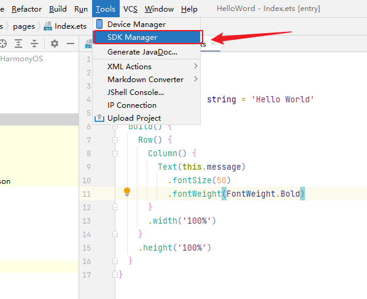Toggle fold marker on line 16

(x=115, y=261)
